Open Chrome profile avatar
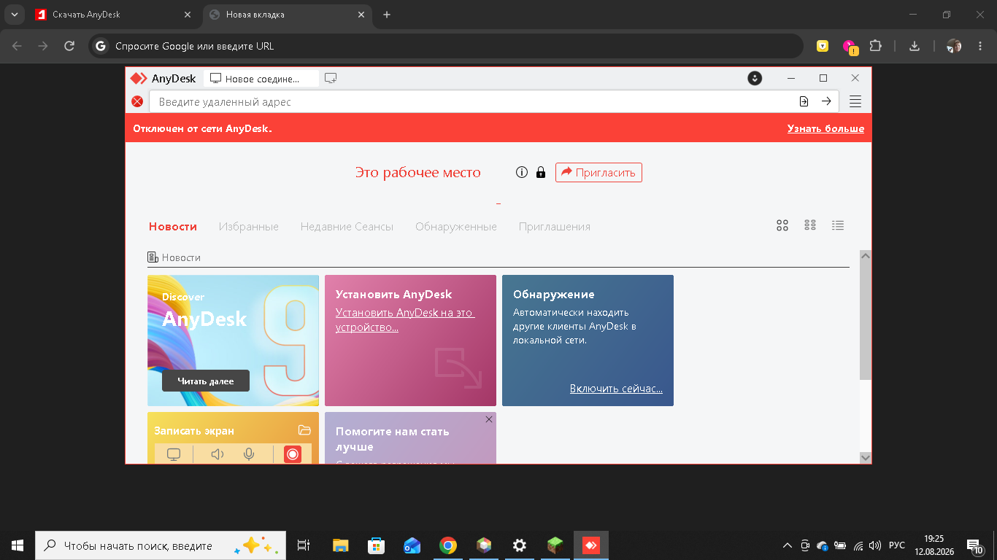This screenshot has height=560, width=997. tap(954, 46)
